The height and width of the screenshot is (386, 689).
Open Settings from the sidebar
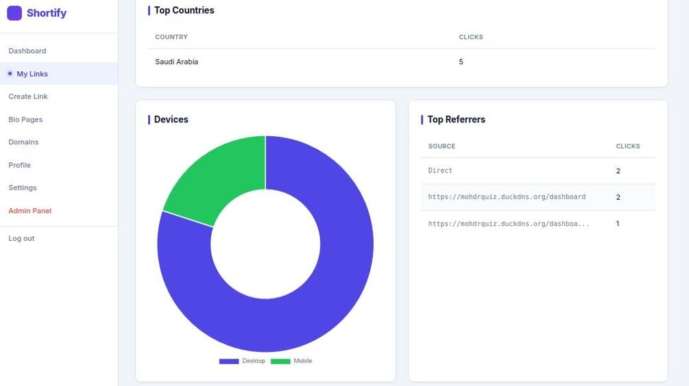(23, 188)
